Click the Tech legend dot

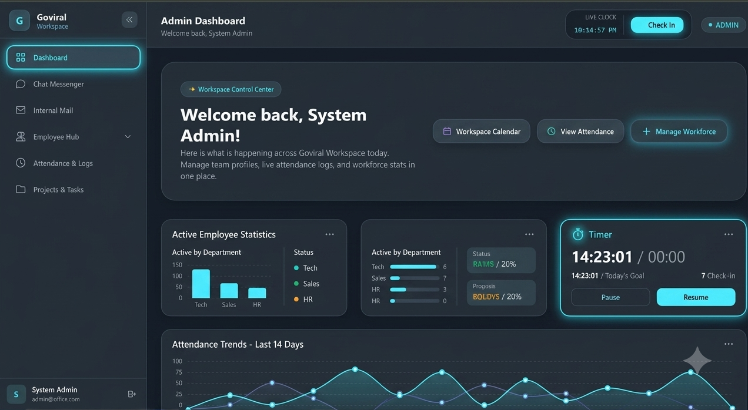pyautogui.click(x=296, y=268)
